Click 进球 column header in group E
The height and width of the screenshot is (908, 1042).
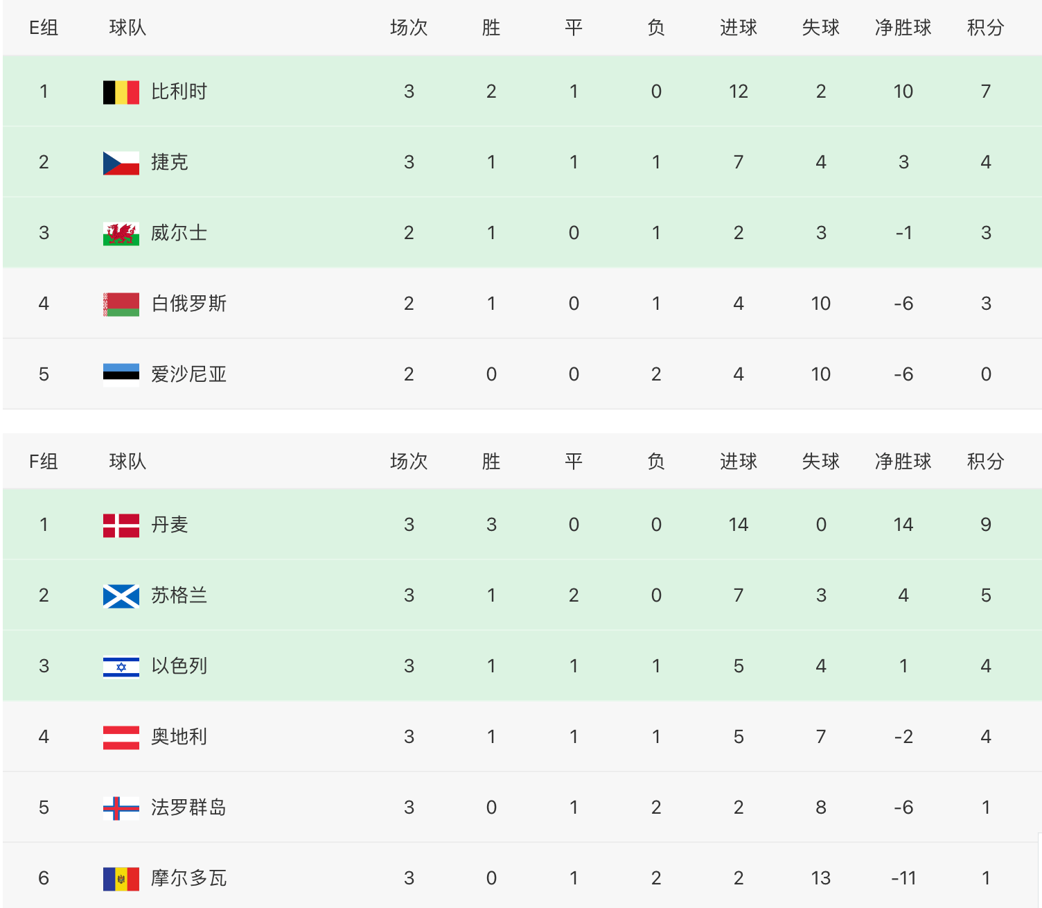[x=738, y=28]
